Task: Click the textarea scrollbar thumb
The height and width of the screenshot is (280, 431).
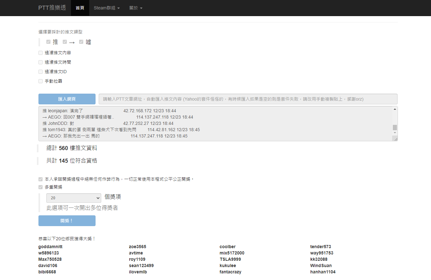Action: pos(395,127)
